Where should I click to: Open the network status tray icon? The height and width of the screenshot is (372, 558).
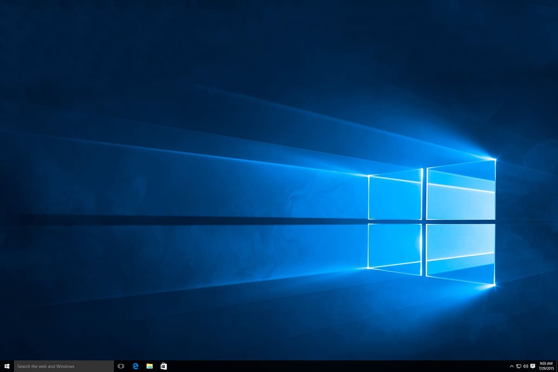[518, 366]
